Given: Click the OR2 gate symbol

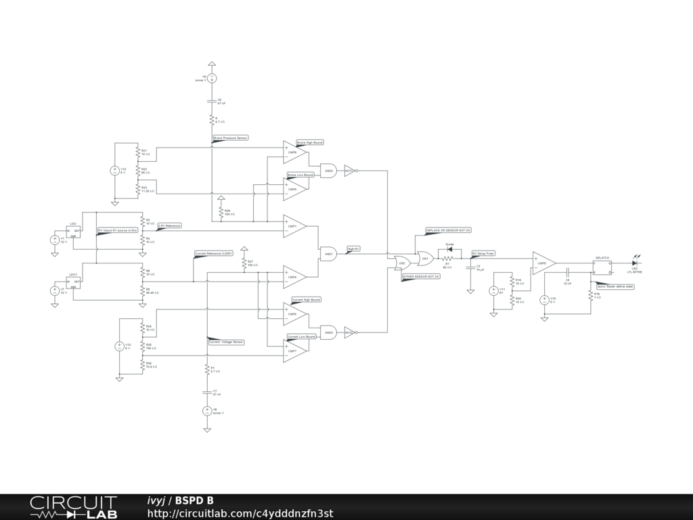Looking at the screenshot, I should pyautogui.click(x=402, y=263).
